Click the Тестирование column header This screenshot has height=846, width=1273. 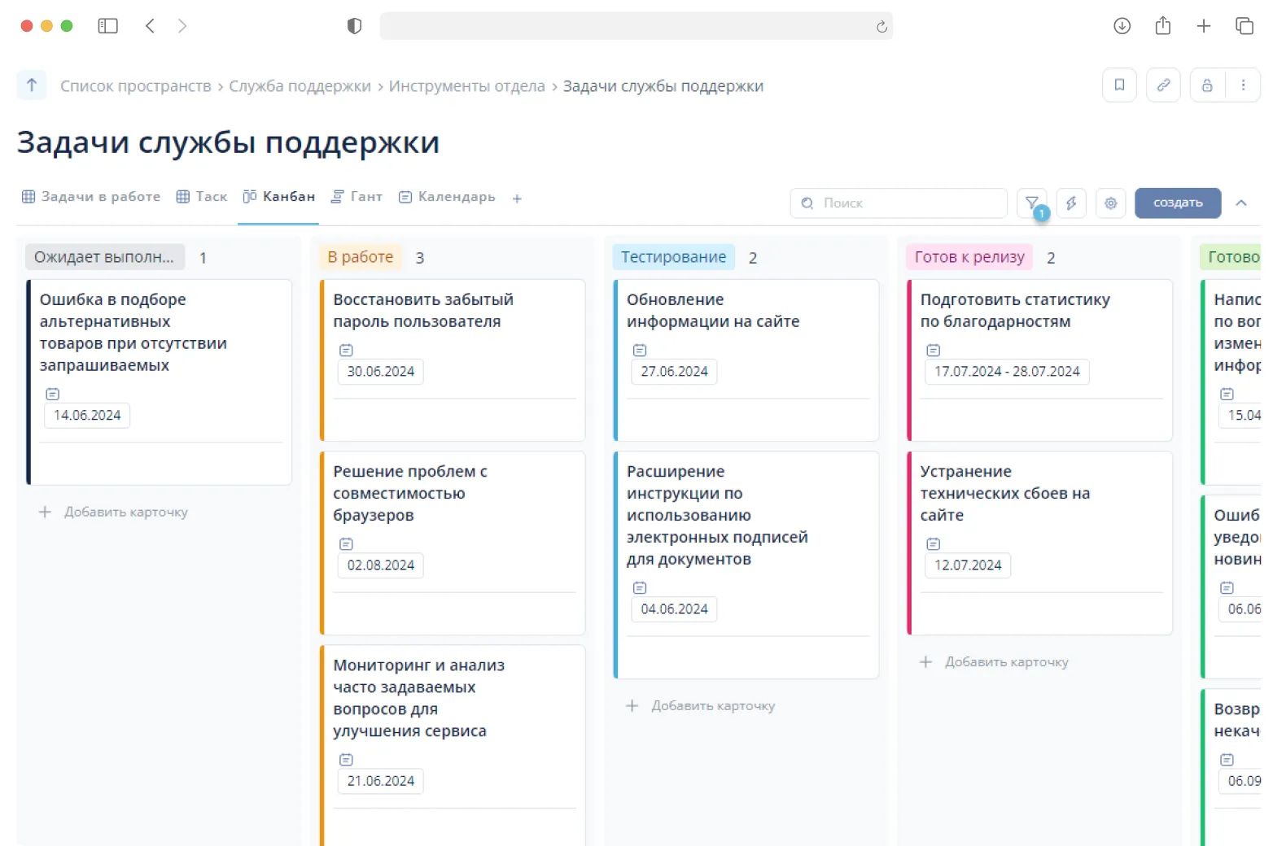tap(673, 257)
